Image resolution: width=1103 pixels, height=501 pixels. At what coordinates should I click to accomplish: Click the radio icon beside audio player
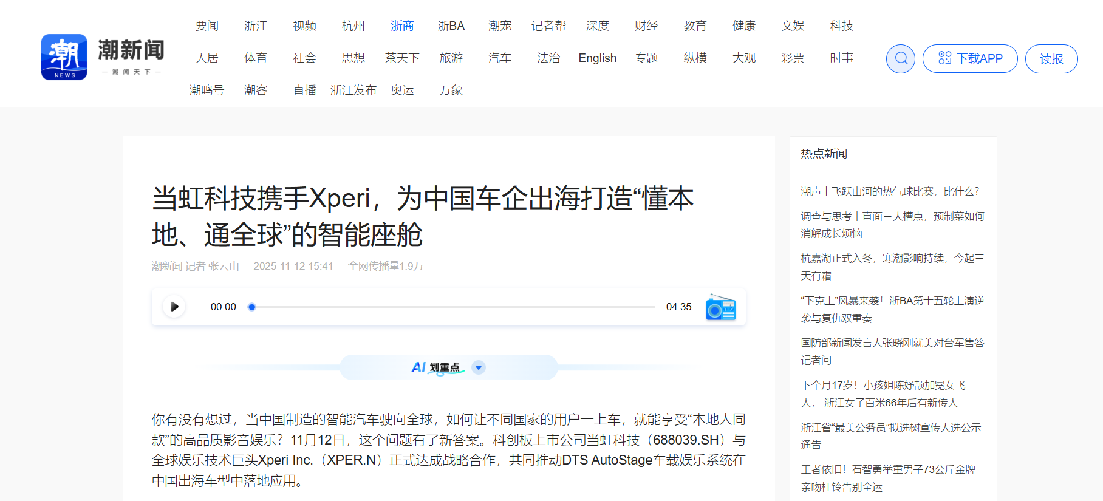[x=721, y=307]
